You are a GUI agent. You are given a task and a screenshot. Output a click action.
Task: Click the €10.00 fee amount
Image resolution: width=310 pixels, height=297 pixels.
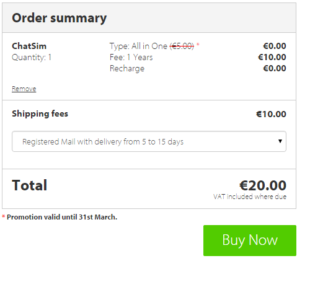(272, 57)
